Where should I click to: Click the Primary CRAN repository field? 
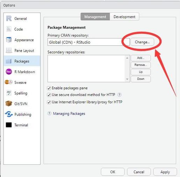tap(88, 42)
